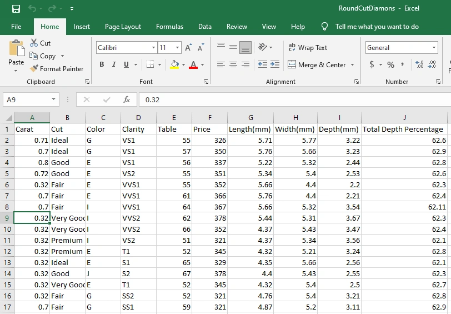The height and width of the screenshot is (314, 451).
Task: Decrease font size with the smaller A
Action: 201,47
